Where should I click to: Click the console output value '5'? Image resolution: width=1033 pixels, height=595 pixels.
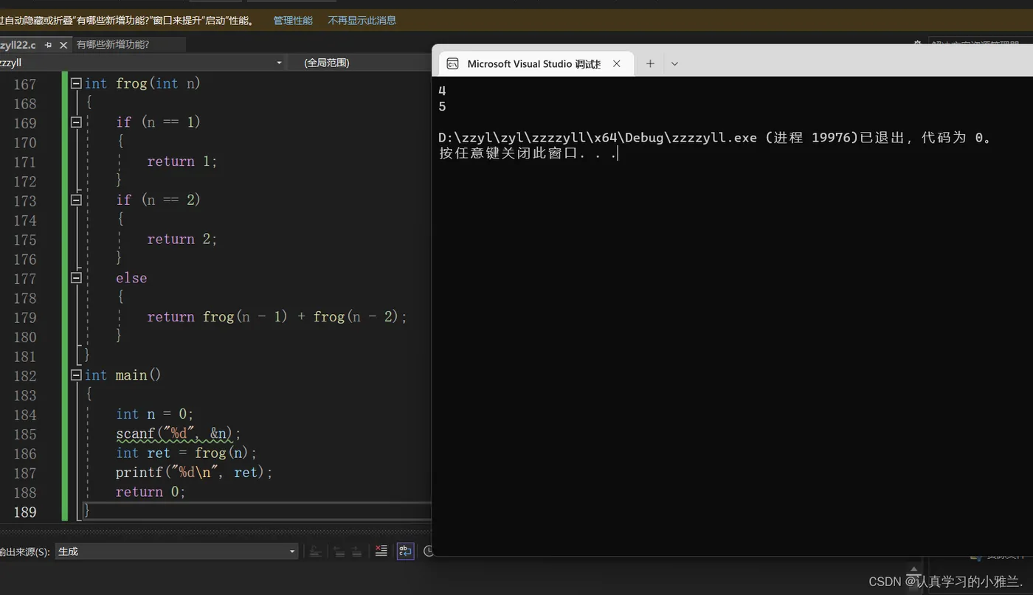[x=442, y=107]
